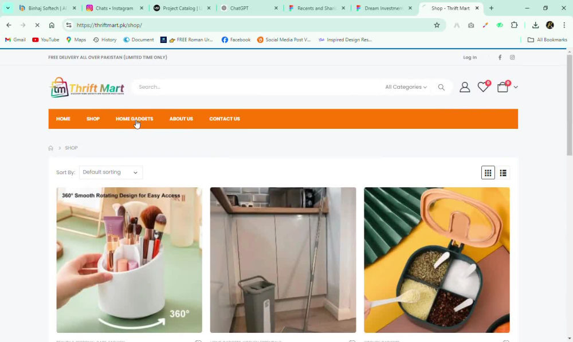View site information icon in address bar
This screenshot has width=573, height=342.
[x=69, y=25]
